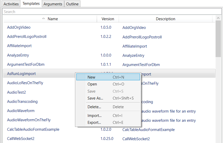Select the AddPrerollLogoPostroll template
The height and width of the screenshot is (143, 223).
tap(27, 37)
